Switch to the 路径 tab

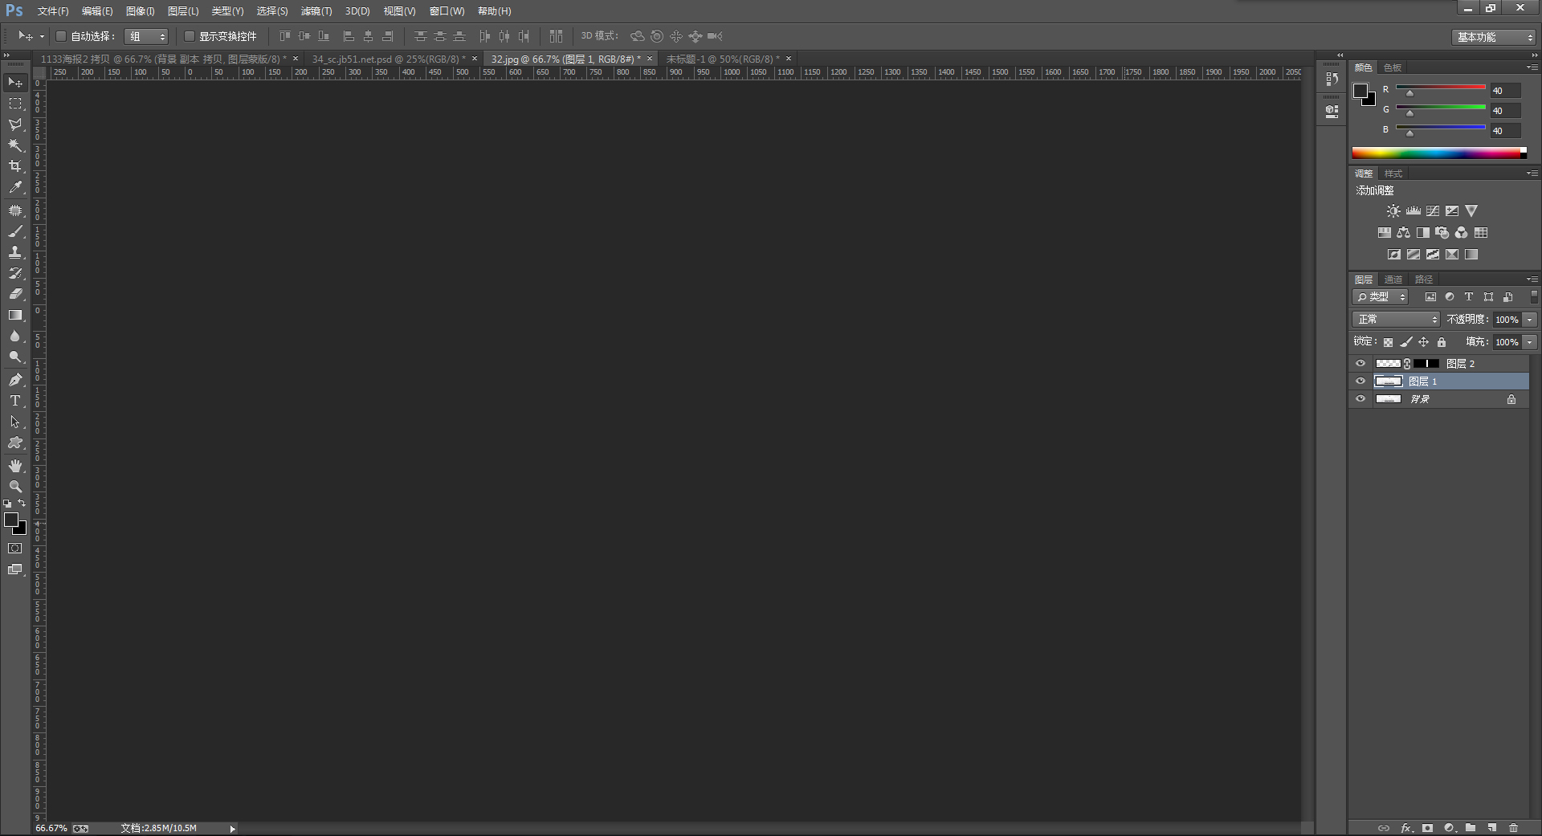coord(1424,279)
